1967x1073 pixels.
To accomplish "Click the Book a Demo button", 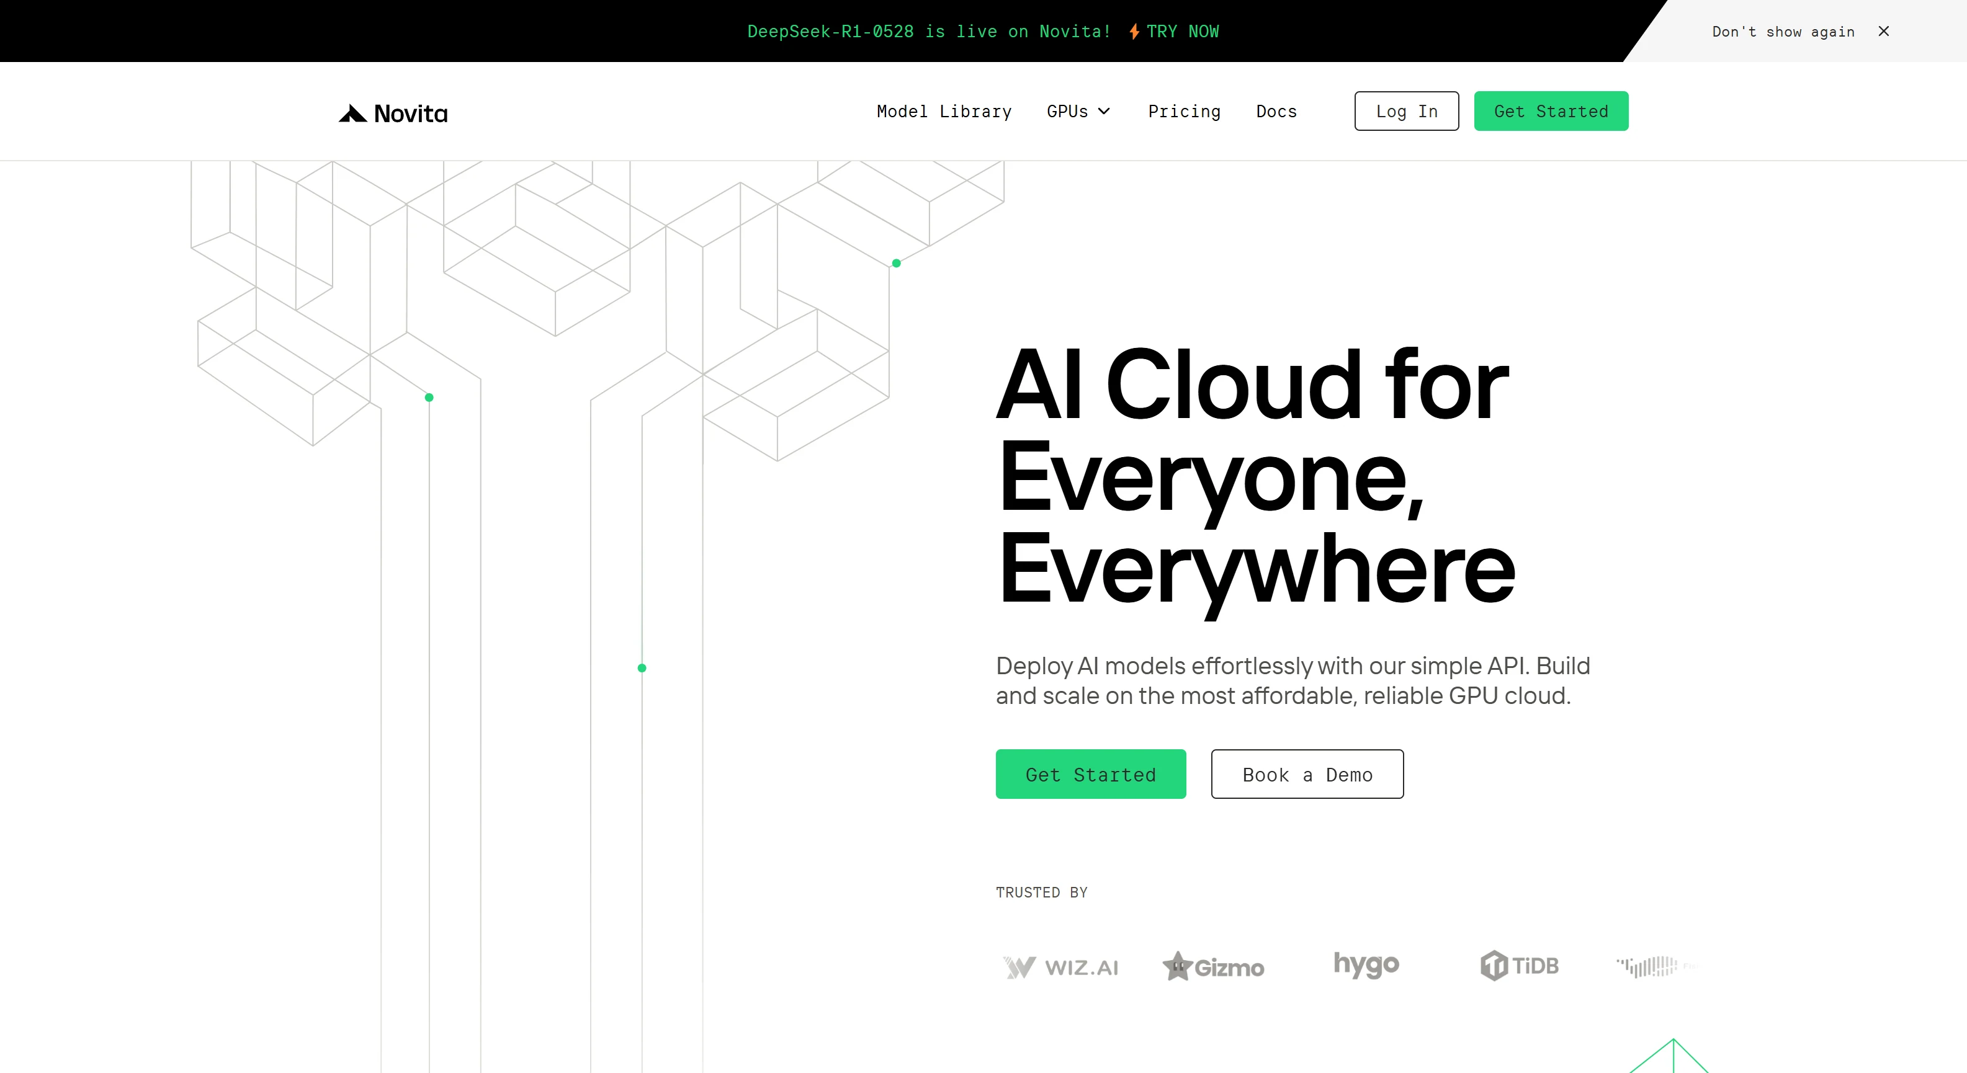I will [x=1307, y=774].
